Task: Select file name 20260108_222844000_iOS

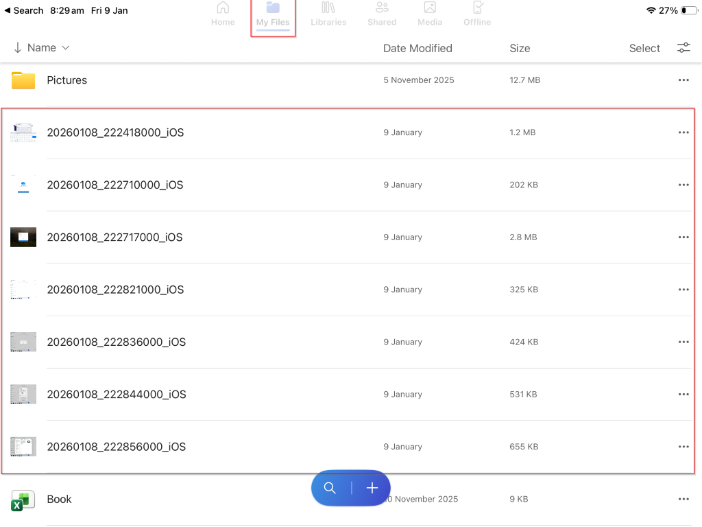Action: (117, 395)
